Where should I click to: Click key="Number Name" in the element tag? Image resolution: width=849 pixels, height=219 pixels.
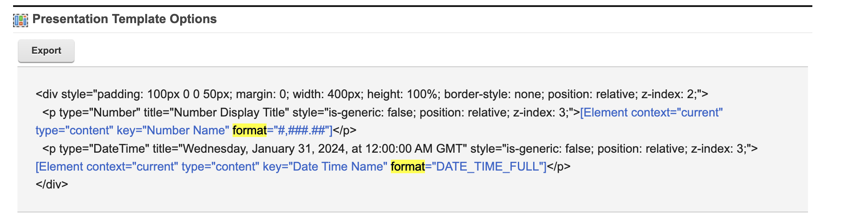point(173,130)
